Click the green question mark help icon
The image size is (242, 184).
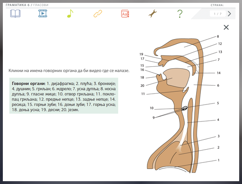tap(180, 14)
